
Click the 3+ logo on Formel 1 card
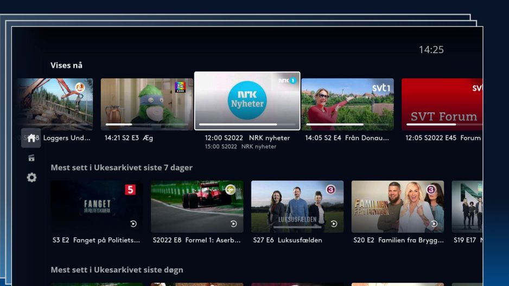pos(231,190)
